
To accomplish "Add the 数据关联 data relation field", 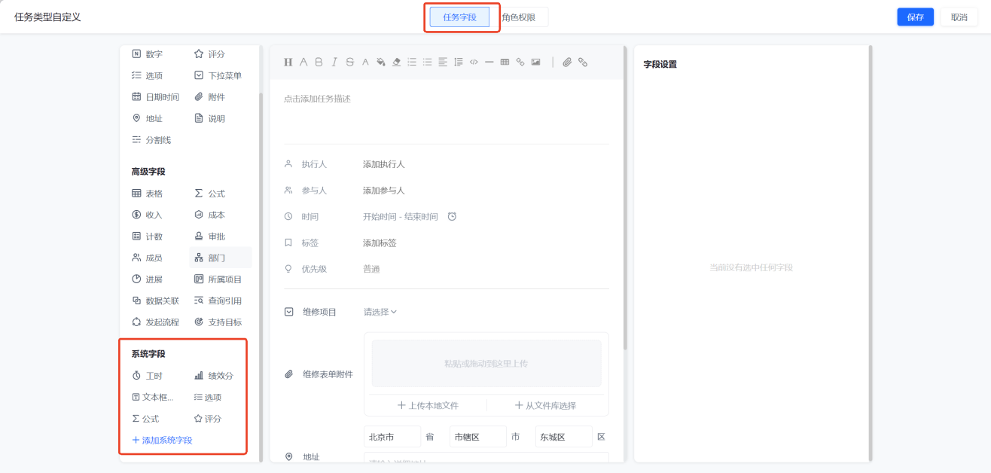I will (156, 301).
